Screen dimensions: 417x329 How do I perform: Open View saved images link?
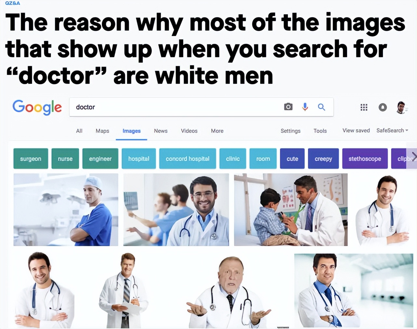[x=356, y=130]
